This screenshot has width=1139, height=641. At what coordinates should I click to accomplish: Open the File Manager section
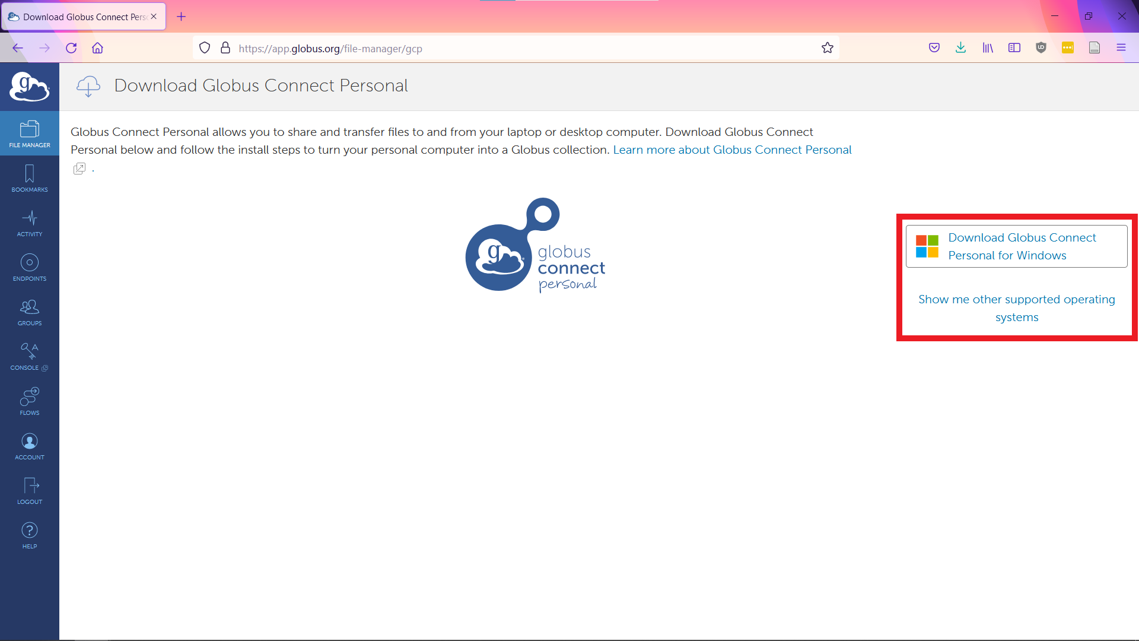click(30, 134)
